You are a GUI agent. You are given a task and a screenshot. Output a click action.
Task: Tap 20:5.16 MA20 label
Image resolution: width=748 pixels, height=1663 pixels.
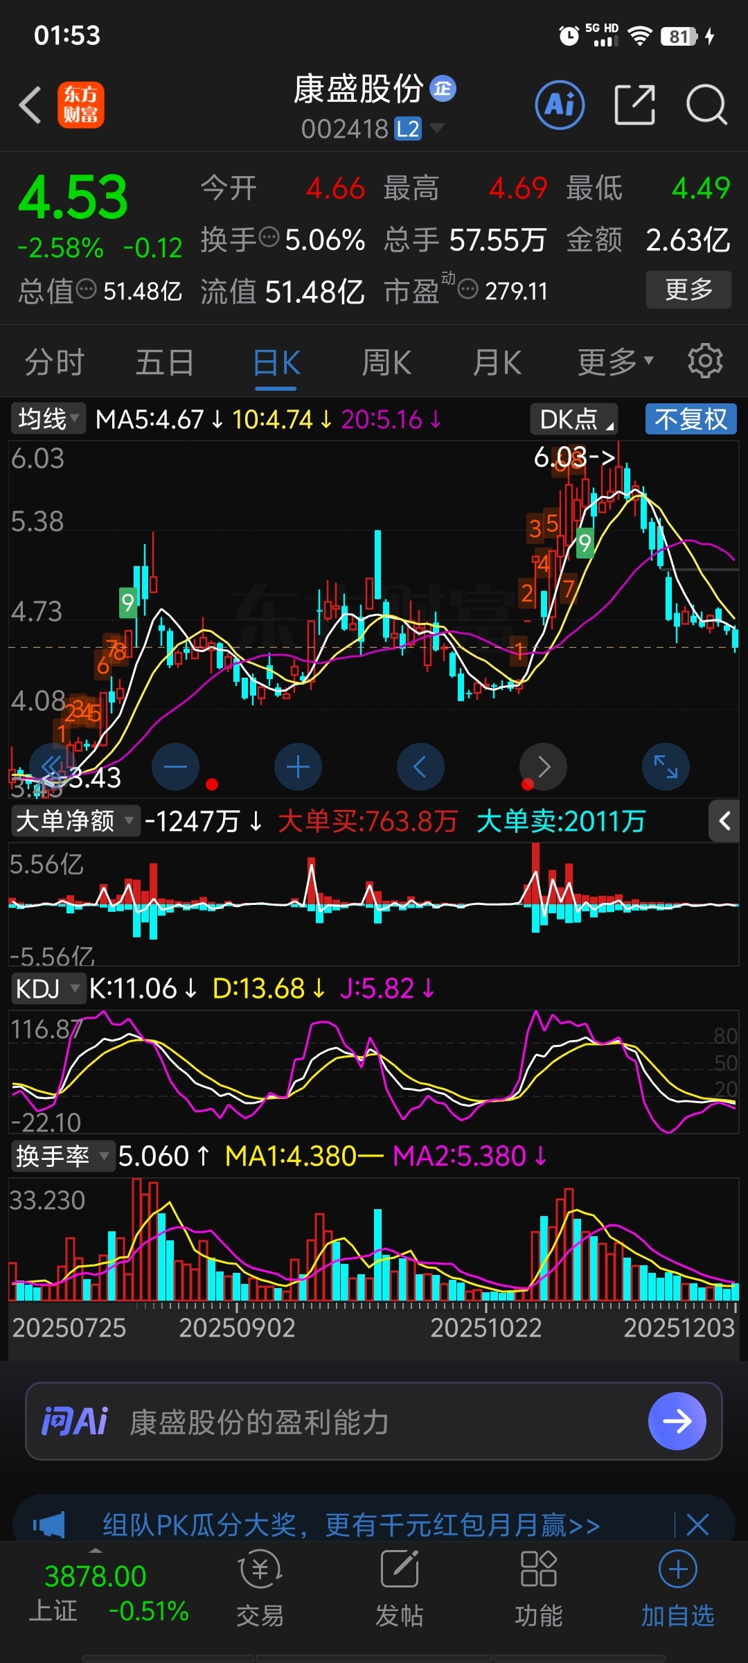(391, 419)
